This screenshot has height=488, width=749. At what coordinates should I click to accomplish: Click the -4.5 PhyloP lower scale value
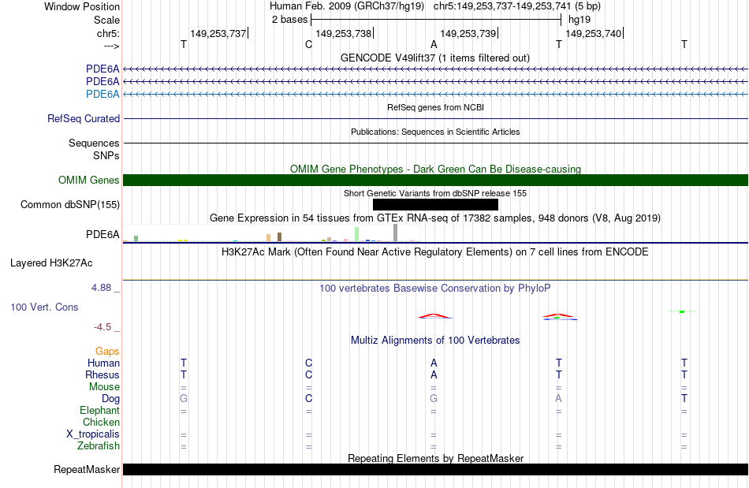[102, 327]
